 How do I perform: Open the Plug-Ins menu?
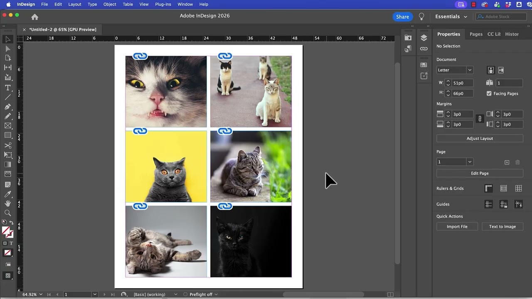[x=163, y=4]
